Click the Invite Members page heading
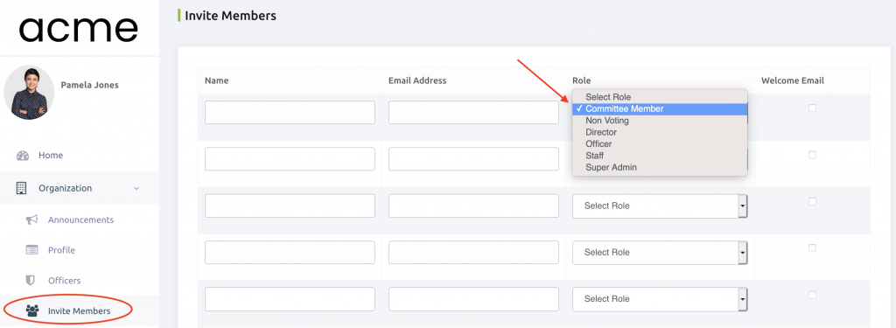 pyautogui.click(x=230, y=16)
